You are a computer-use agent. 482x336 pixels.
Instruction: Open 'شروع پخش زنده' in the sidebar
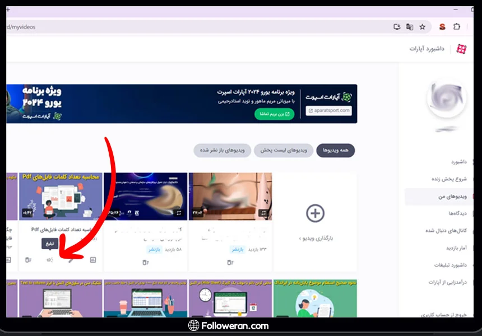449,179
